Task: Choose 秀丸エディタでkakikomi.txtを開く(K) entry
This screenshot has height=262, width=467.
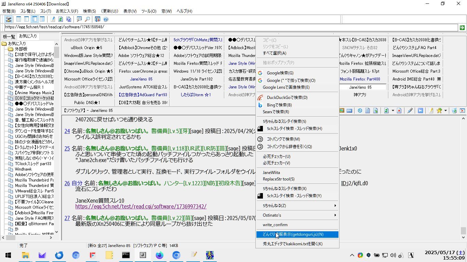Action: click(297, 244)
